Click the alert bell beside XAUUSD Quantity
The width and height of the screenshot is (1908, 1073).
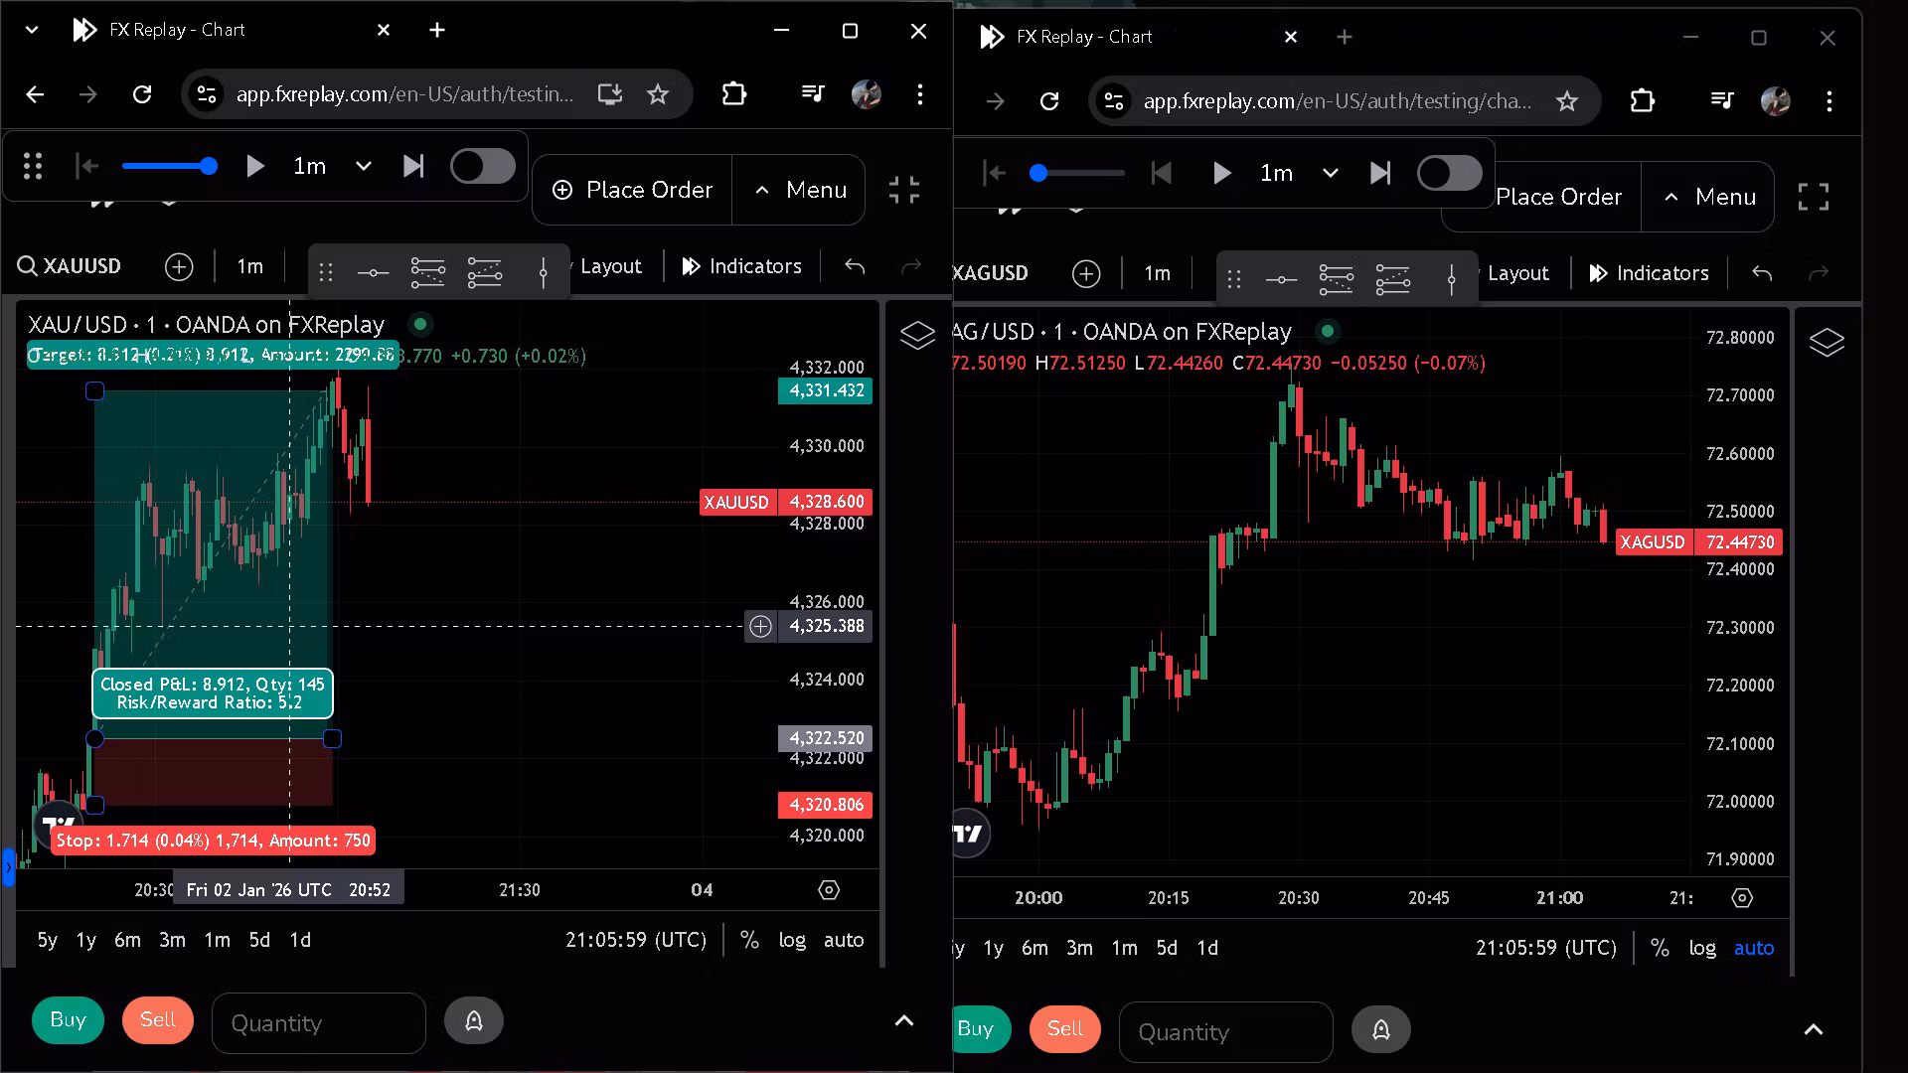(474, 1021)
